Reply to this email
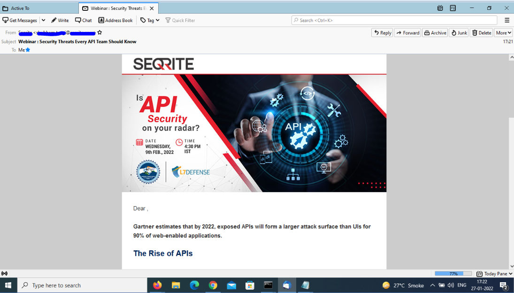Screen dimensions: 514x293 [x=383, y=33]
